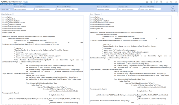Viewport: 179px width, 105px height.
Task: Click the grid table icon in top toolbar
Action: 161,2
